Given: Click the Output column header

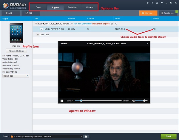Looking at the screenshot, I should [5, 19].
